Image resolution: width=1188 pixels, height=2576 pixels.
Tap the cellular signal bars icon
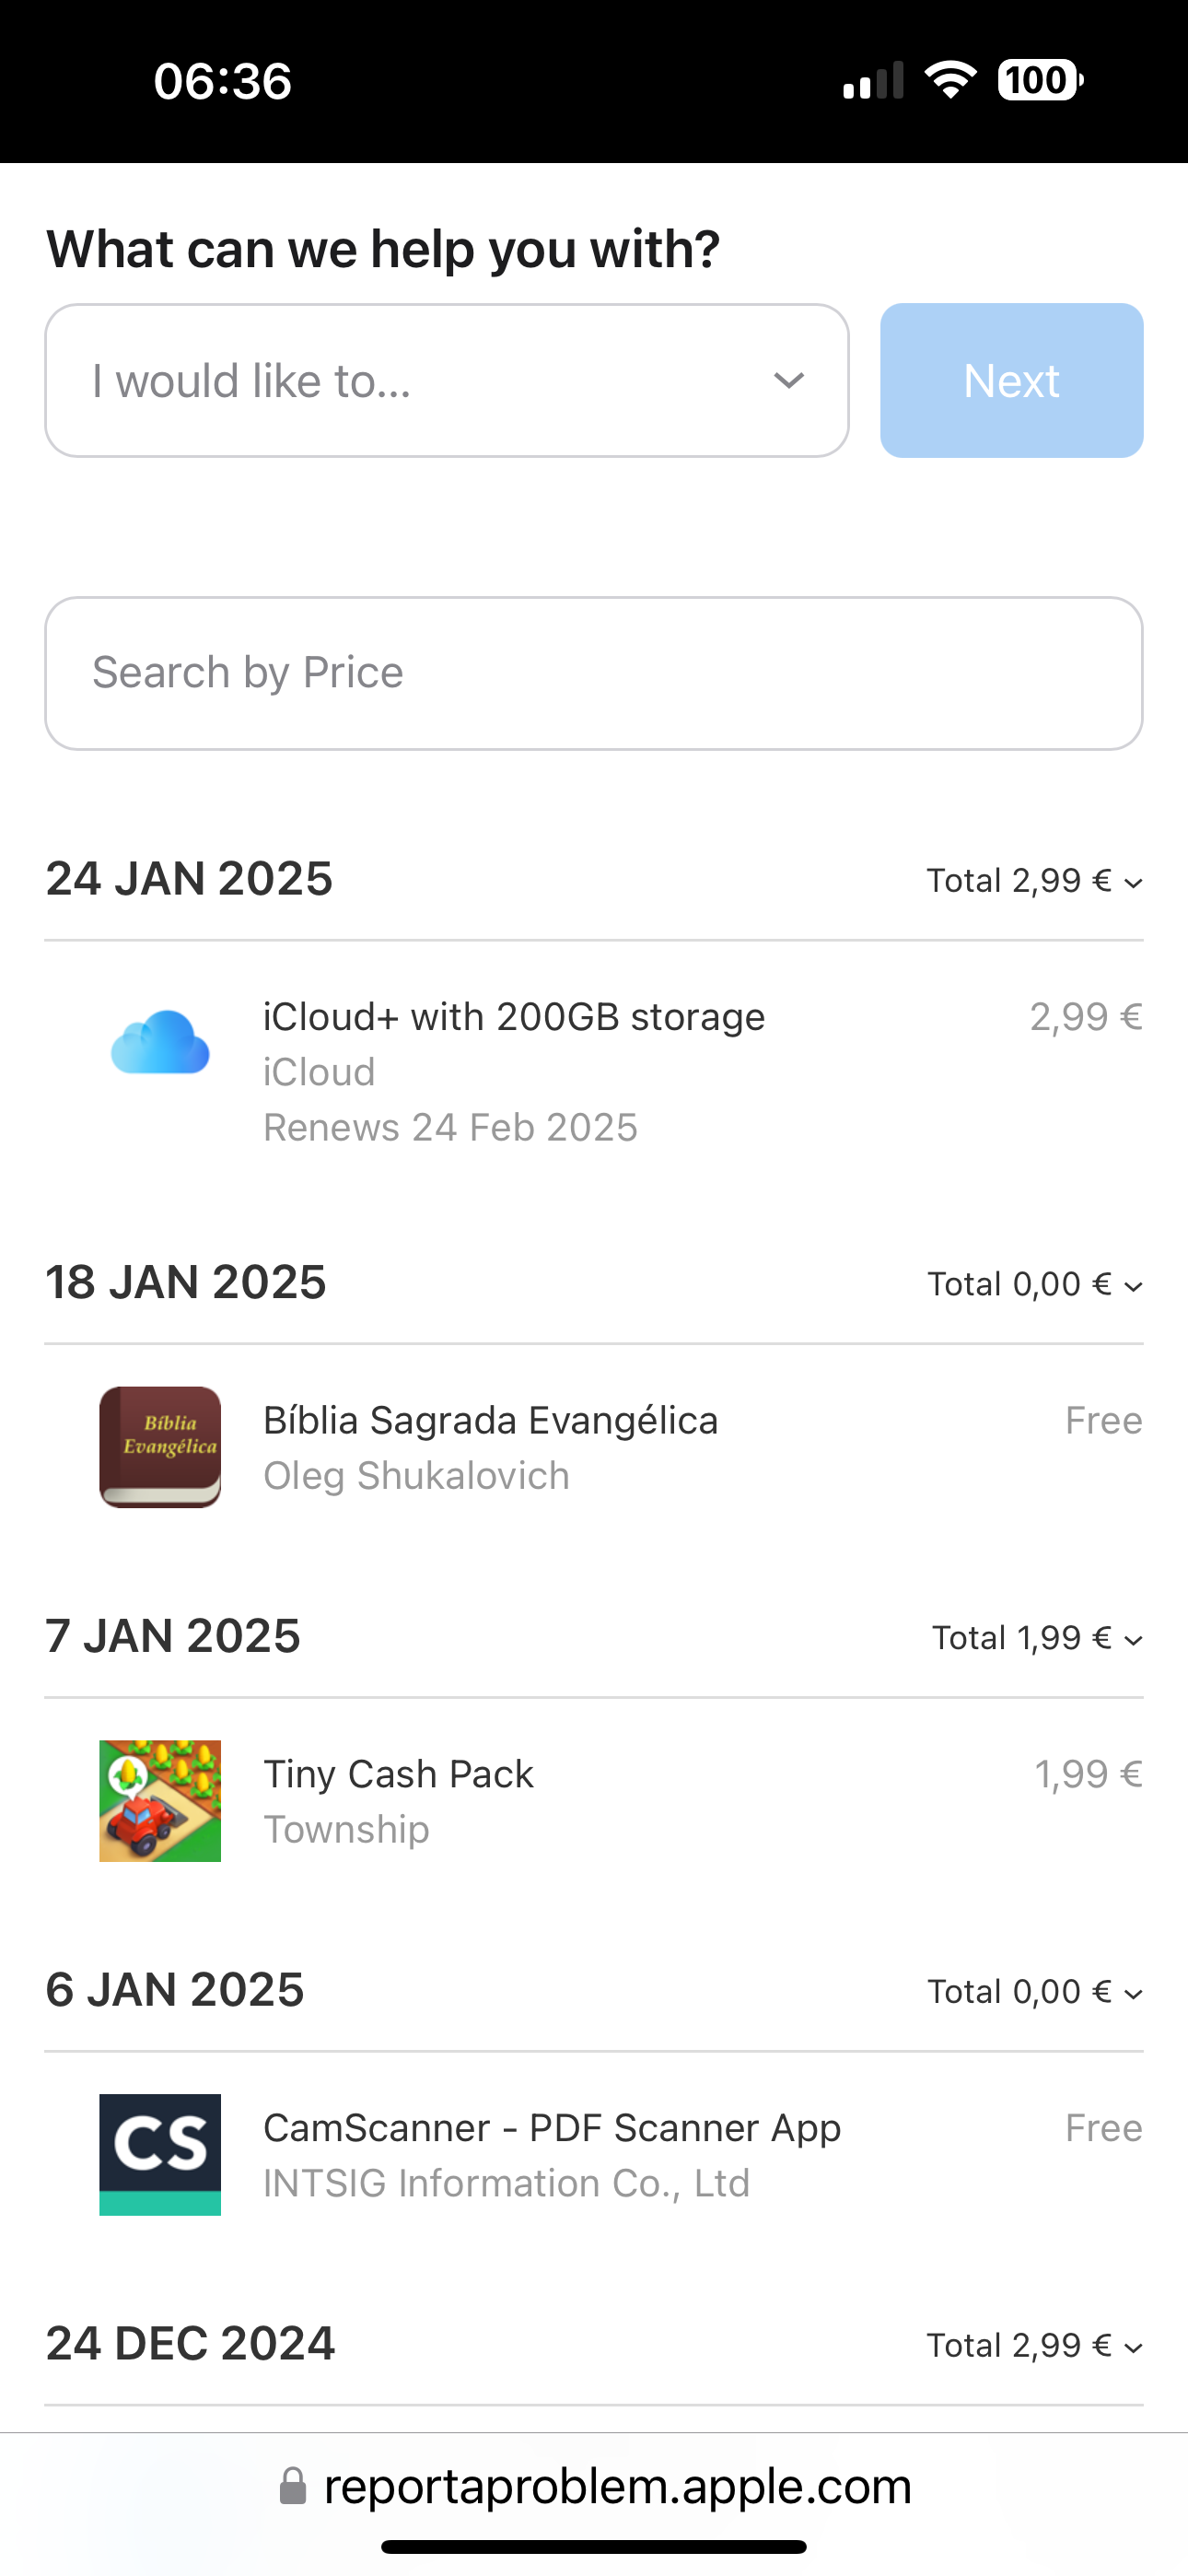pos(873,81)
